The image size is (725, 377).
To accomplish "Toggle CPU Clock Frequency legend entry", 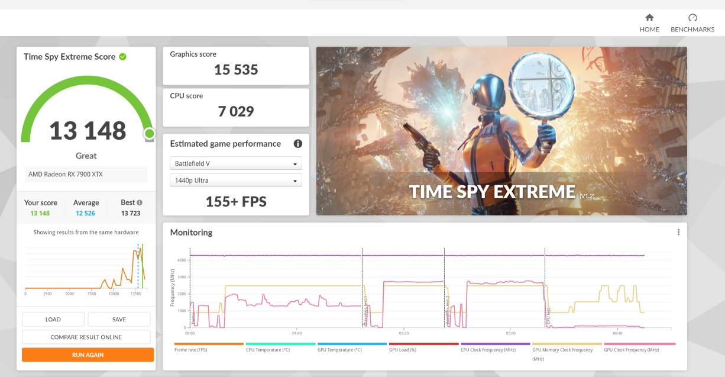I will [495, 347].
